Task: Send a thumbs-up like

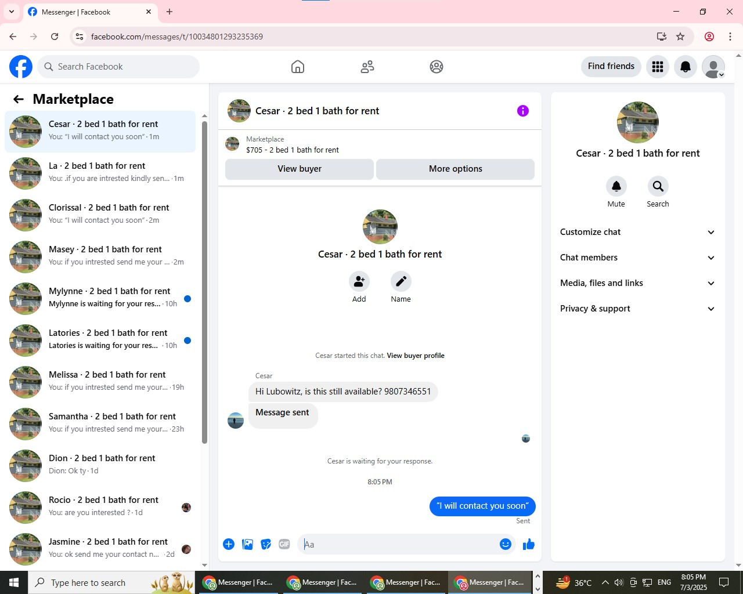Action: pos(529,544)
